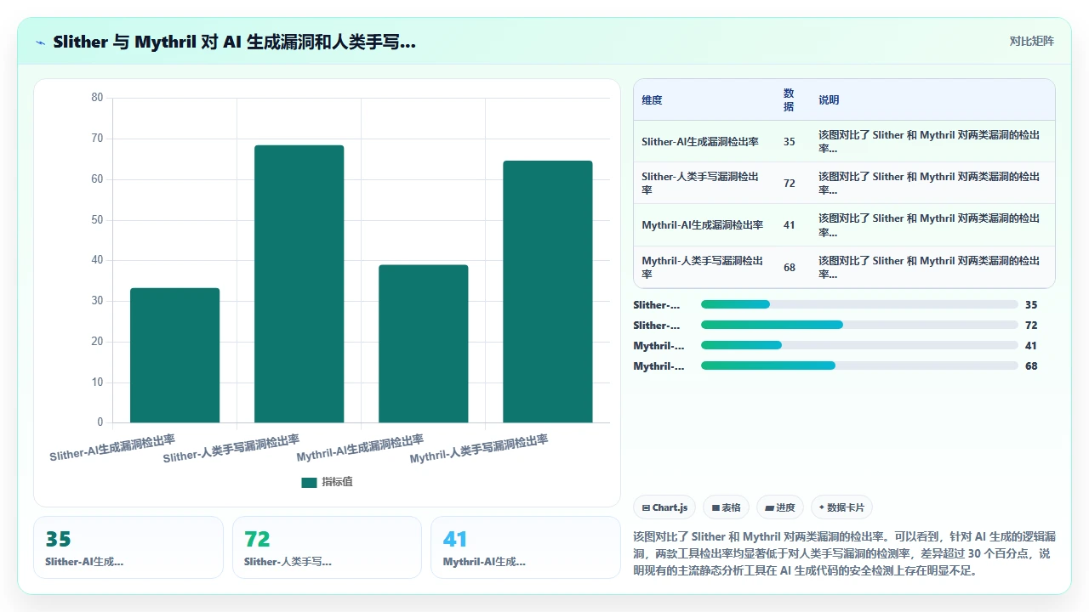1089x612 pixels.
Task: Click the chart bar for Slither-人类手写漏洞检出率
Action: tap(299, 284)
